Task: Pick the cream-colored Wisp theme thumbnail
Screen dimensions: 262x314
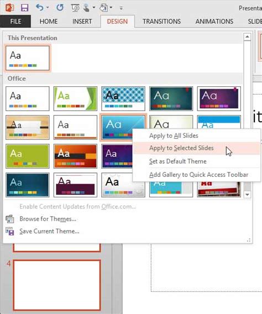Action: pyautogui.click(x=171, y=122)
